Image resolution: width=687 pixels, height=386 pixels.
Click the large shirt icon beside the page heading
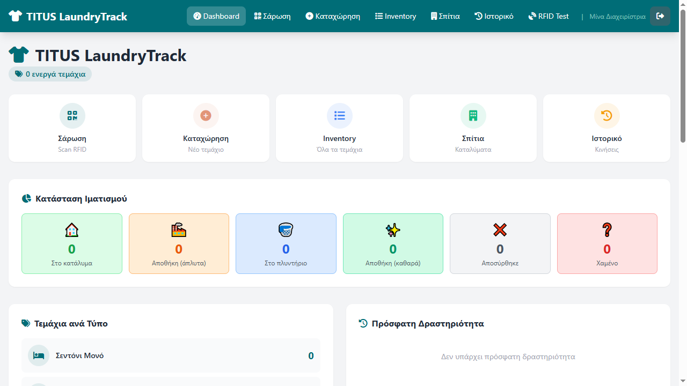click(19, 55)
